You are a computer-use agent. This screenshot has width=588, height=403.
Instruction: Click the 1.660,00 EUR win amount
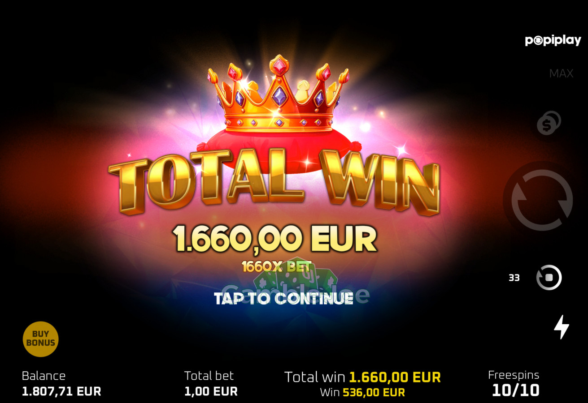coord(275,239)
